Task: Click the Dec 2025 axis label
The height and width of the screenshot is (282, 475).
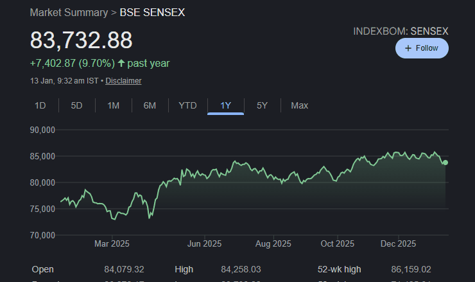Action: 399,244
